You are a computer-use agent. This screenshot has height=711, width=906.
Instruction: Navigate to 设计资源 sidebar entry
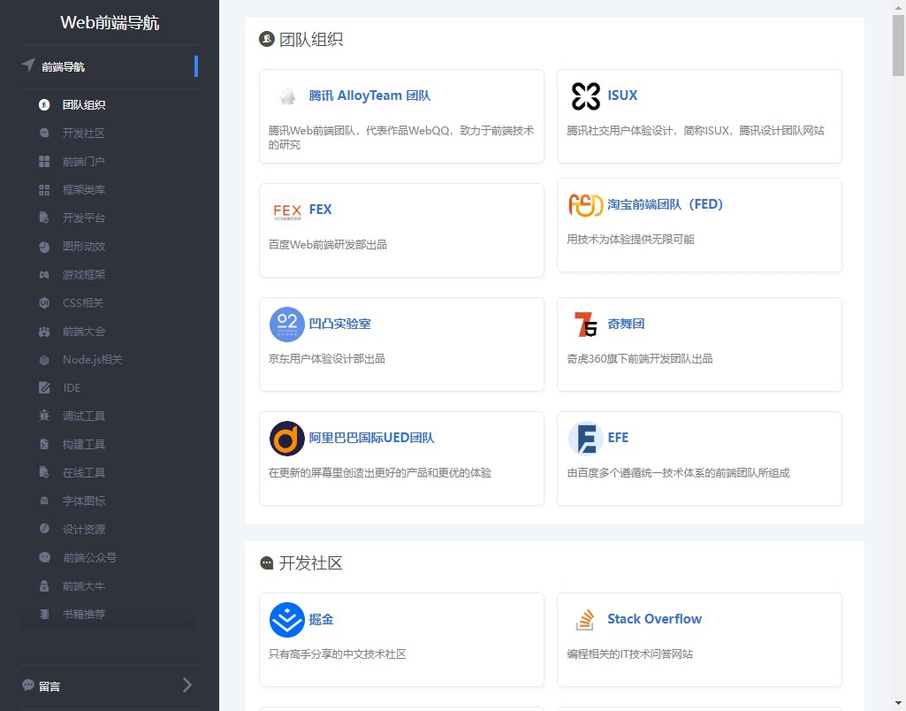coord(84,529)
